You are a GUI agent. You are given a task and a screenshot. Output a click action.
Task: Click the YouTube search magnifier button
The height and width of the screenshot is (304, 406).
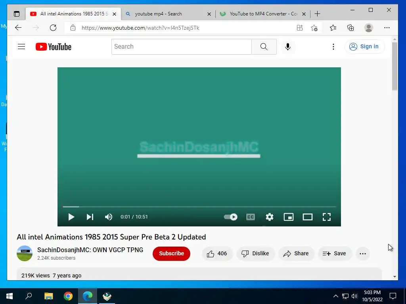click(264, 47)
